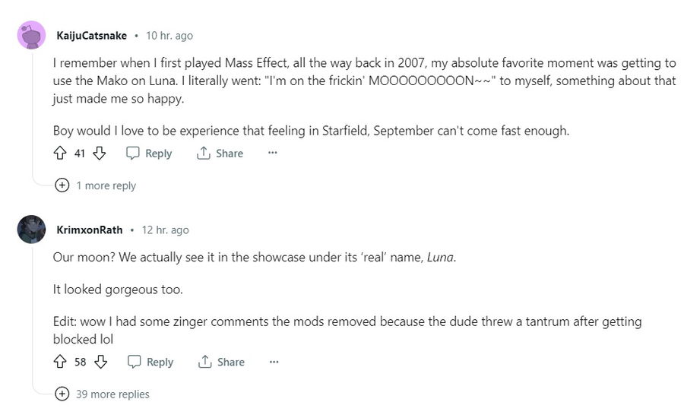Click the 12 hr. ago timestamp
The height and width of the screenshot is (418, 684).
pos(166,230)
